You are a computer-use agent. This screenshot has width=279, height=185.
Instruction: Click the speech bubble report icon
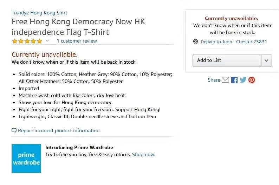(14, 130)
